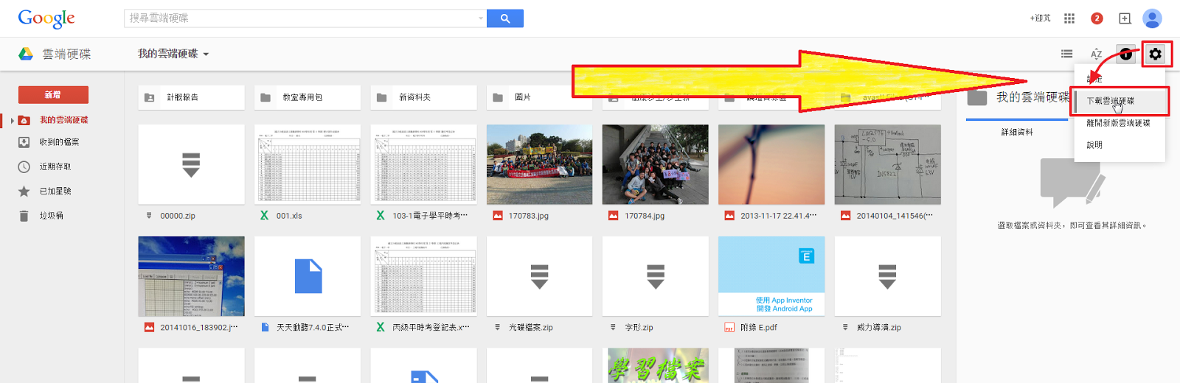Open the Google apps grid

coord(1069,18)
